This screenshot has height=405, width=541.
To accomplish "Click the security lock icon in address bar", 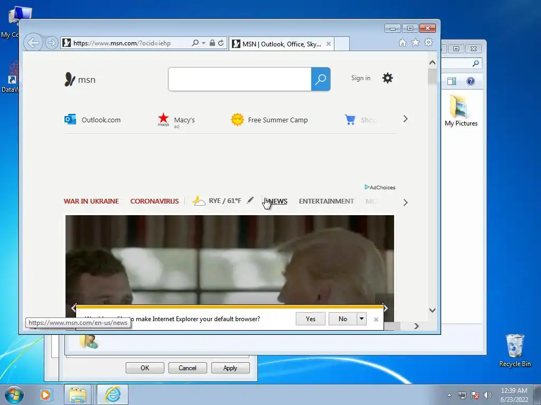I will point(212,43).
